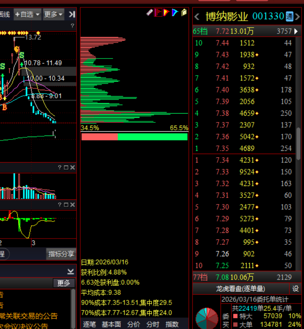Click sell level 6 price 7.40
This screenshot has width=304, height=329.
[222, 90]
